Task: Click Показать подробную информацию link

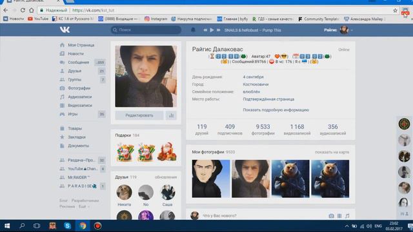Action: click(x=276, y=110)
